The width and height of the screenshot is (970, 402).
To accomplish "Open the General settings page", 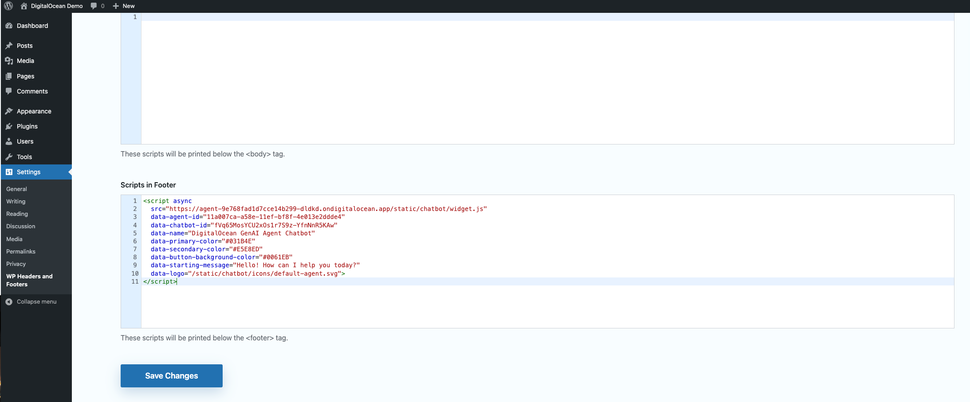I will [16, 189].
